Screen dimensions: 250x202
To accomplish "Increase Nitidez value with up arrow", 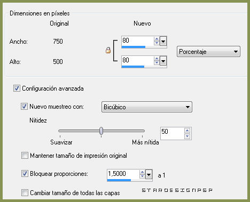I will (187, 131).
